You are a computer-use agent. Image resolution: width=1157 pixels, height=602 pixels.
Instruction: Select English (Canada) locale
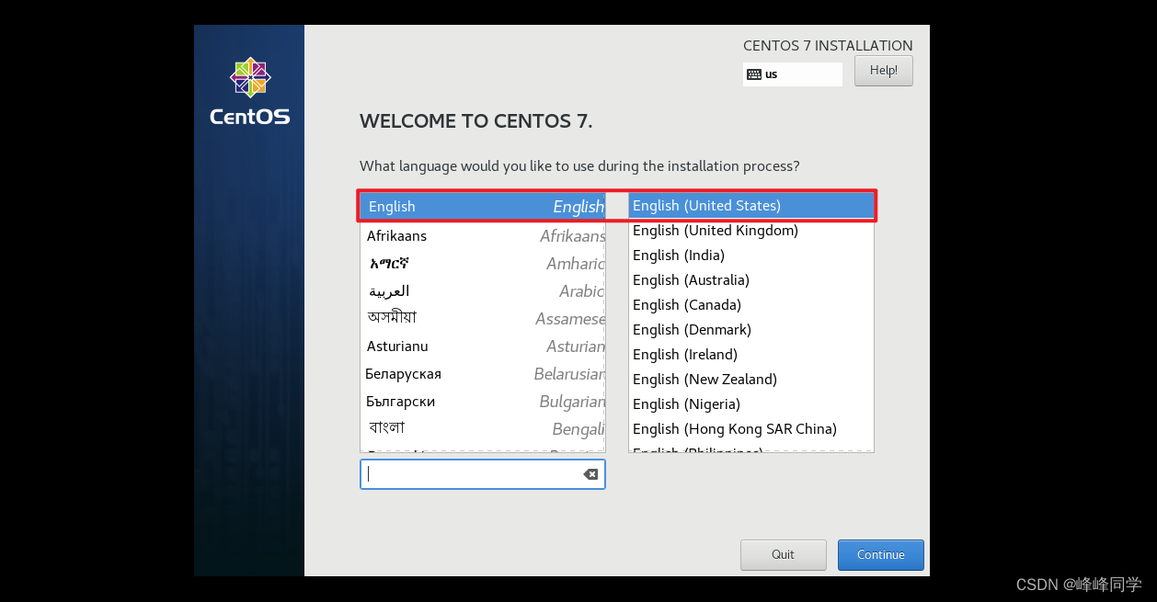(x=750, y=305)
